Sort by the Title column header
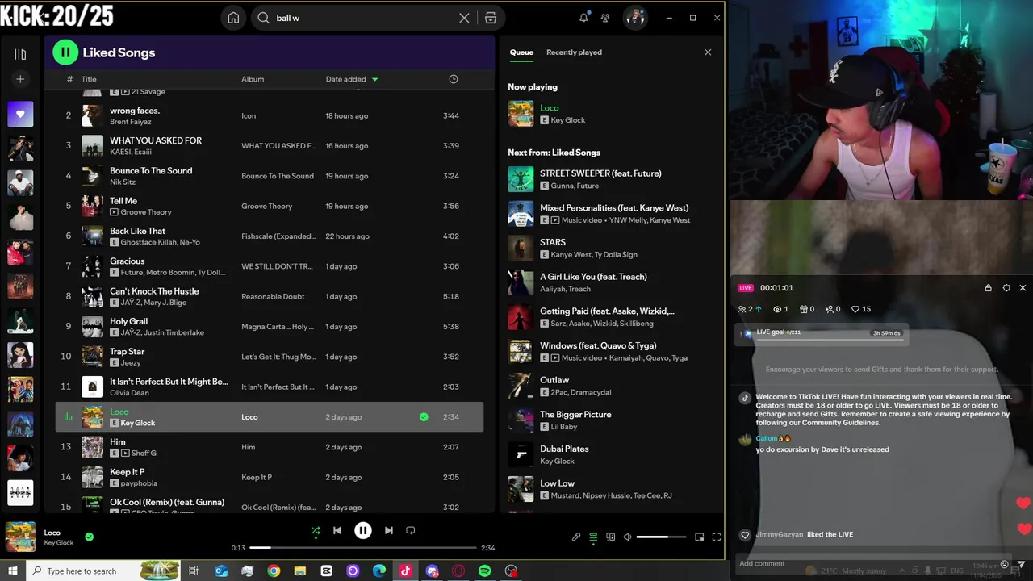Viewport: 1033px width, 581px height. coord(89,79)
